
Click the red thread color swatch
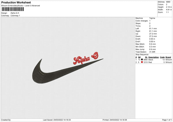point(142,62)
